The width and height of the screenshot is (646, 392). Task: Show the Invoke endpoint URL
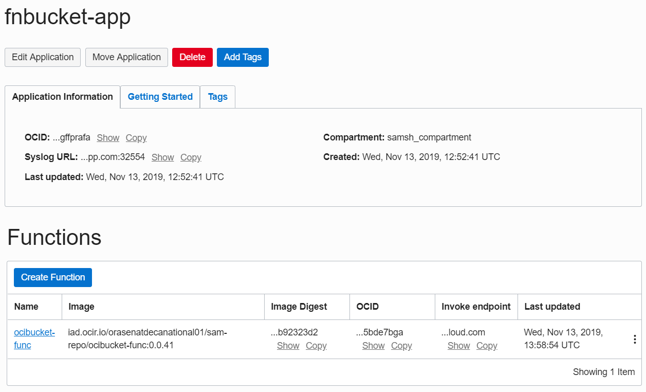tap(458, 346)
